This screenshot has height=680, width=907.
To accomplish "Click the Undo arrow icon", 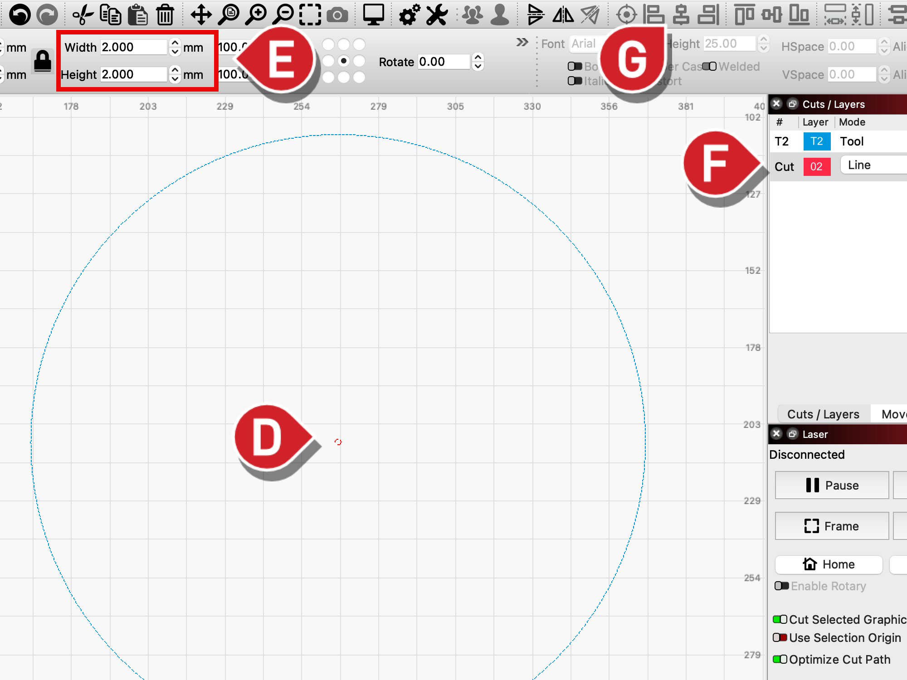I will (20, 15).
